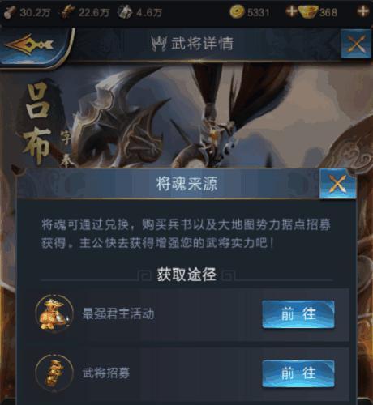Close the 武将详情 screen
Viewport: 373px width, 405px height.
coord(356,45)
